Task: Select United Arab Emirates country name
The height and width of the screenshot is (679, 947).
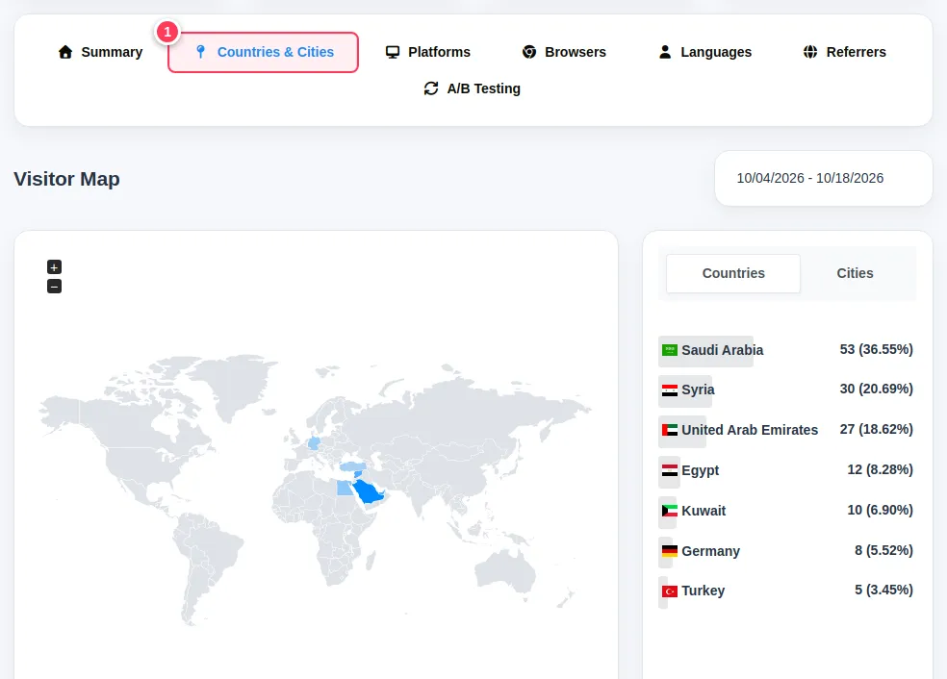Action: 750,430
